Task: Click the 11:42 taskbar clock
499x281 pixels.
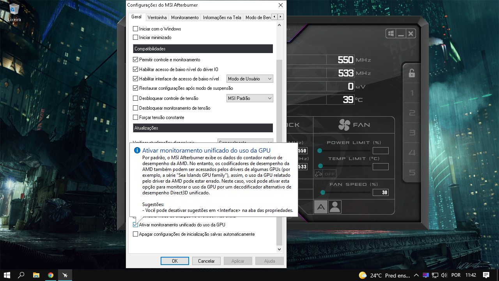Action: (x=471, y=275)
